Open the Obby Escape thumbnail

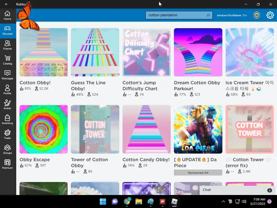click(x=44, y=129)
